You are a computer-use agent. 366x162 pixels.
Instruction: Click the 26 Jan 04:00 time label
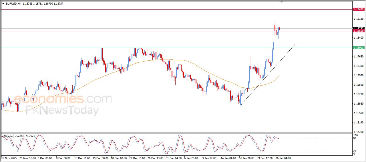(x=283, y=158)
